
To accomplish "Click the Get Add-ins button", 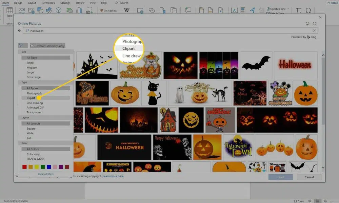I will point(108,10).
